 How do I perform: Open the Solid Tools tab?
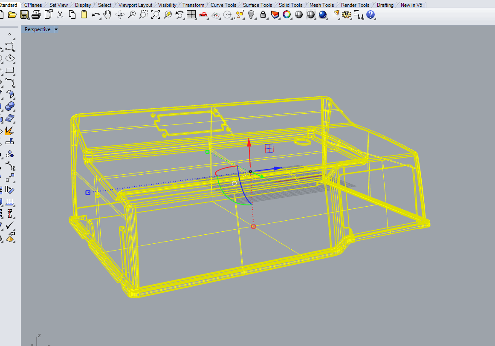(291, 5)
